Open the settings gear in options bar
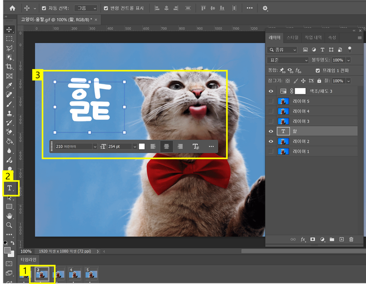This screenshot has width=366, height=284. (265, 8)
